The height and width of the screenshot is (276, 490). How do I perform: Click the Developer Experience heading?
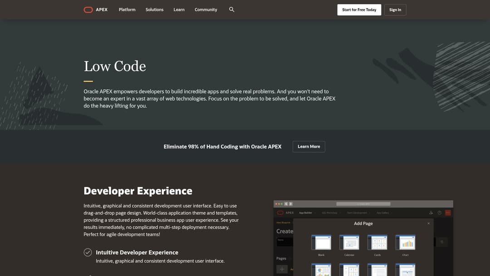138,191
